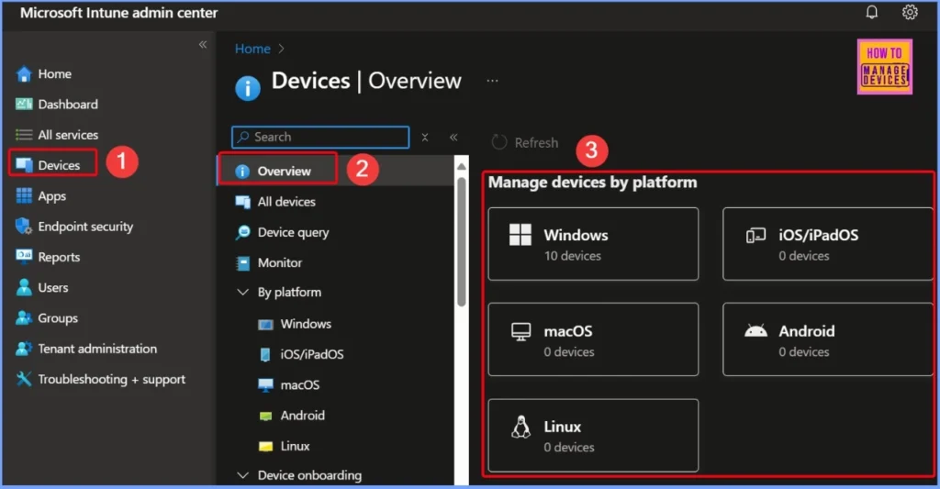
Task: Click the Home house icon
Action: [x=24, y=73]
